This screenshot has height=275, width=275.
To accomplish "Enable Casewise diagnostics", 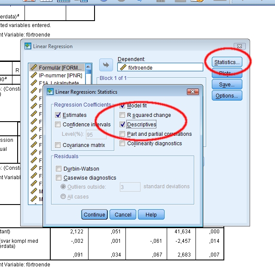I will pyautogui.click(x=58, y=178).
